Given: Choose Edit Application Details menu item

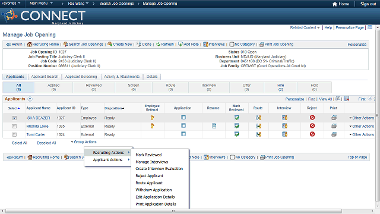Looking at the screenshot, I should click(x=155, y=197).
